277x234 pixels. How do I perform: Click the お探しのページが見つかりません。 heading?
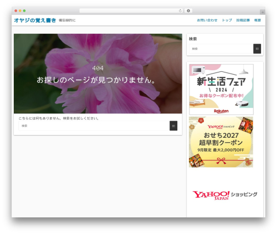point(96,80)
